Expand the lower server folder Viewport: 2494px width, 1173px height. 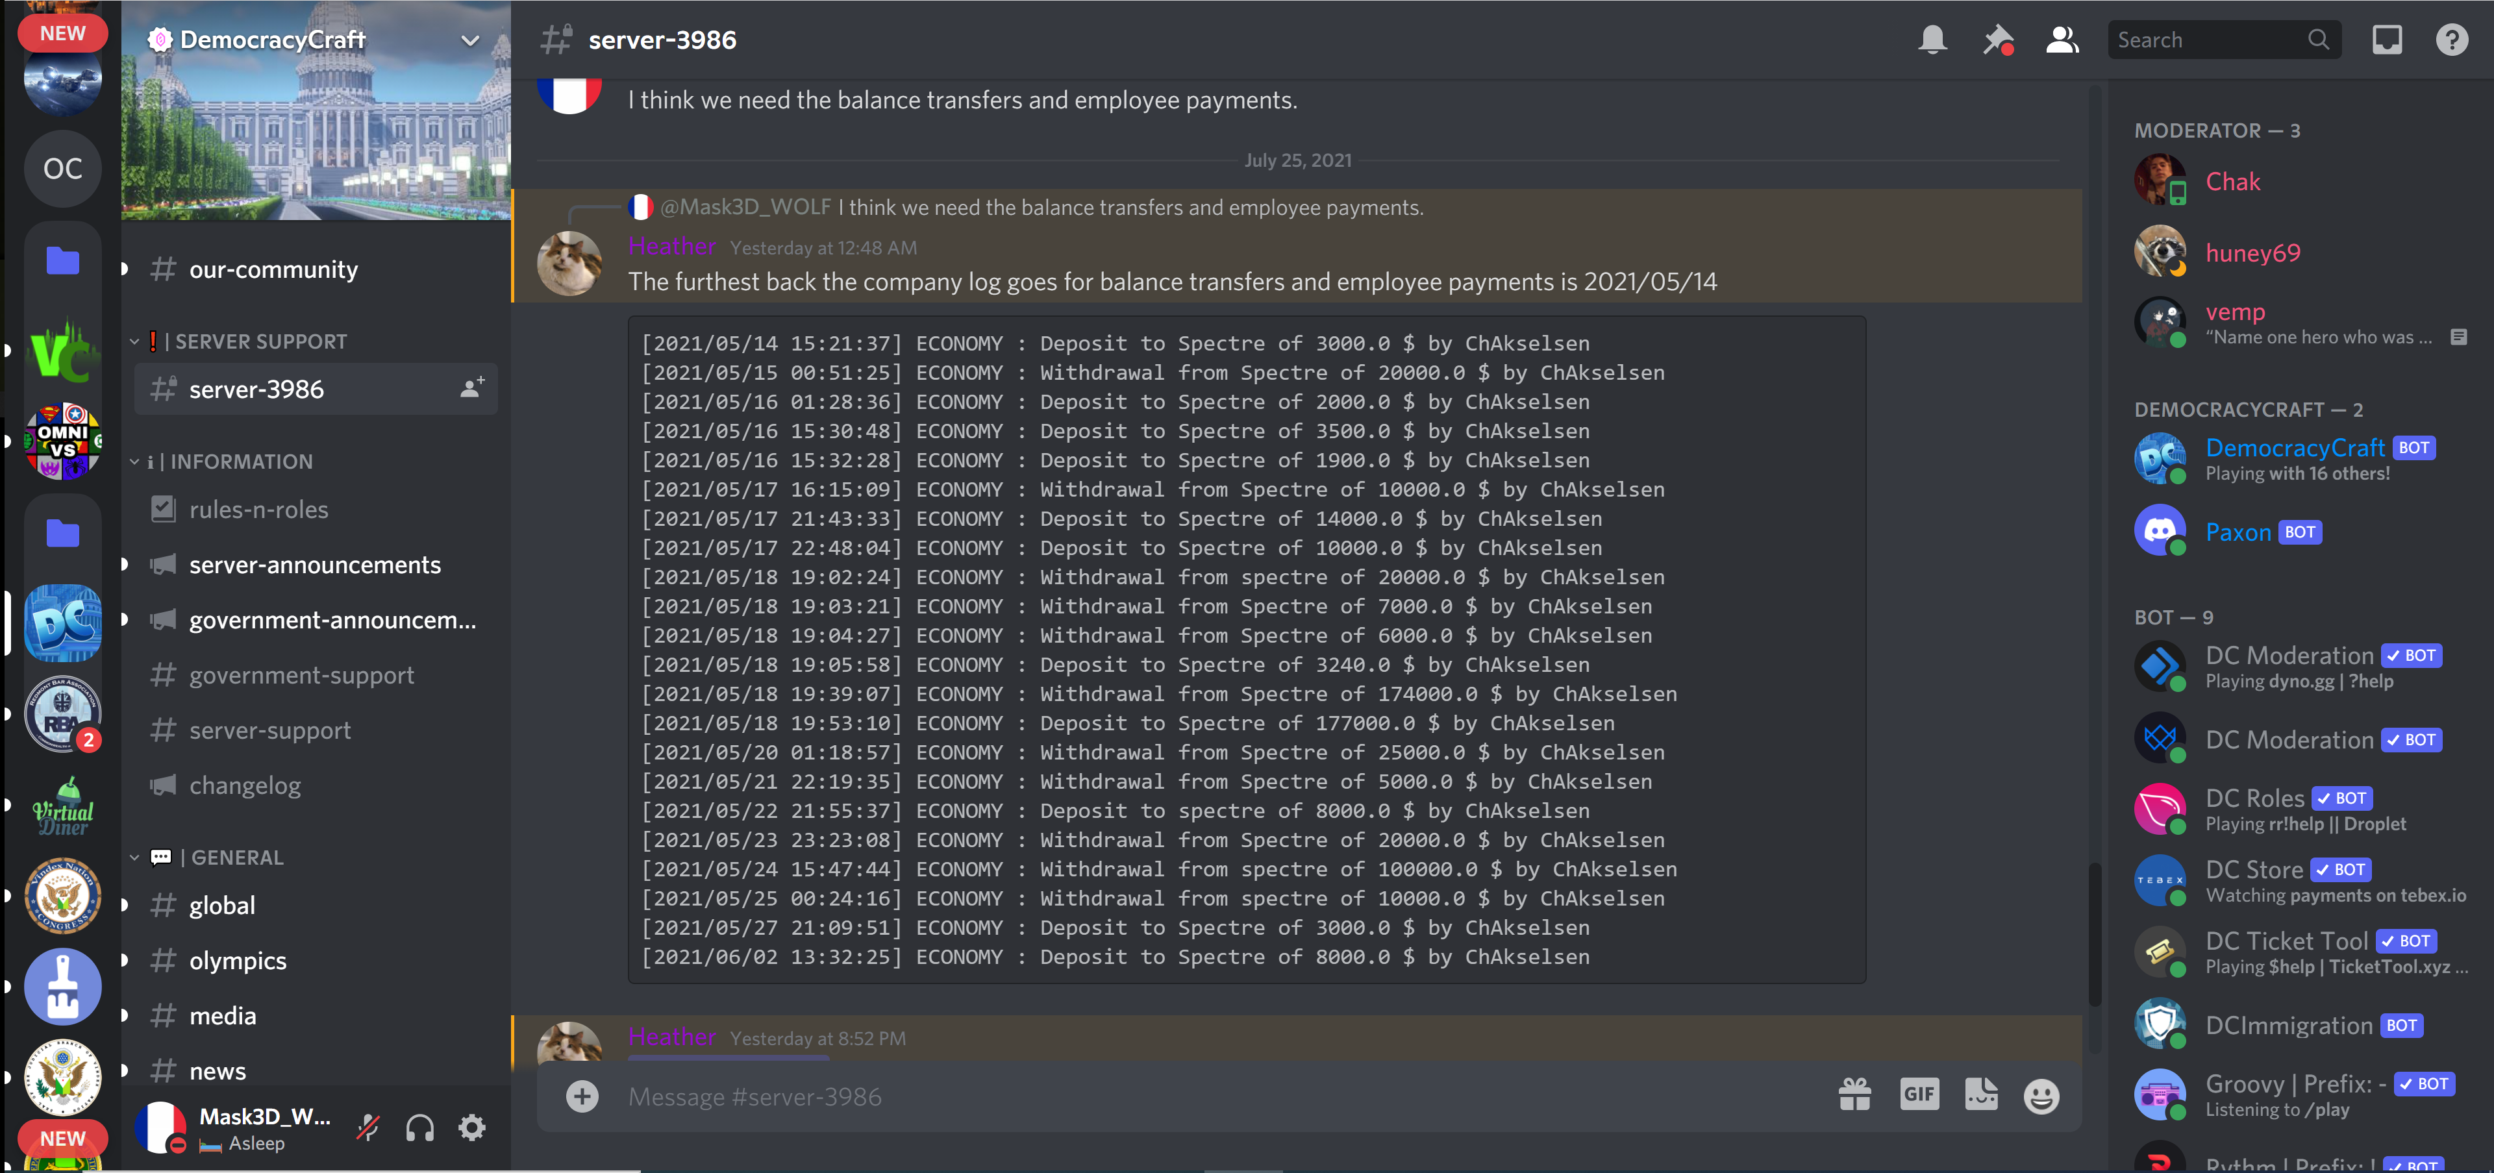point(62,532)
